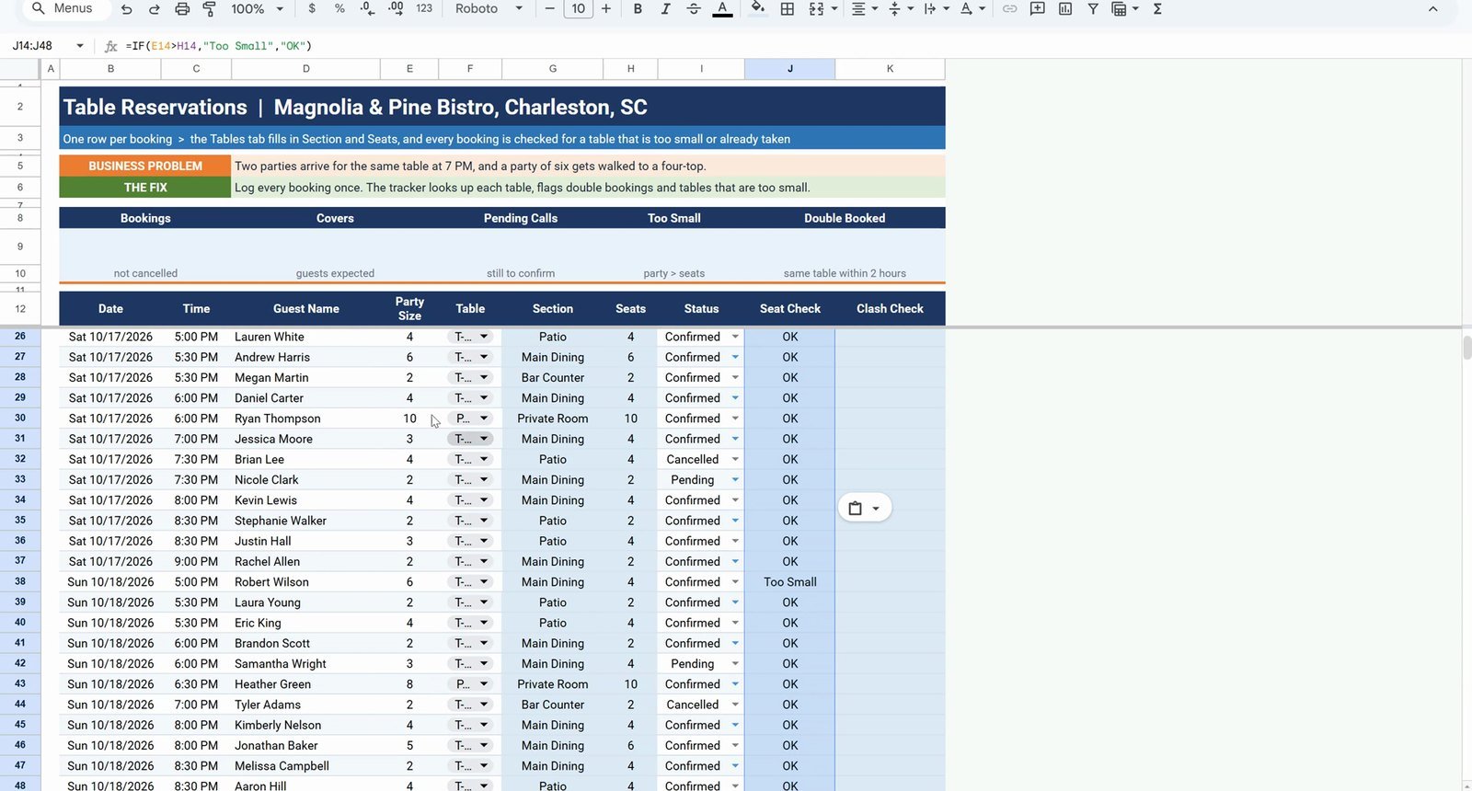Insert link from the toolbar
Screen dimensions: 1472x791
[1009, 8]
